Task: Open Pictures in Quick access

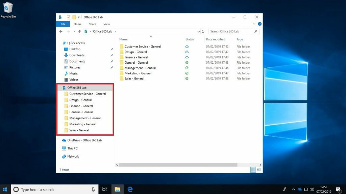Action: click(75, 67)
